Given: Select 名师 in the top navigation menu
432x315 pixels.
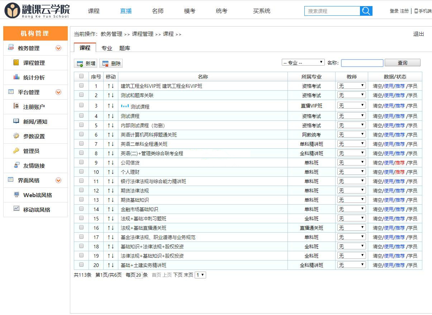Looking at the screenshot, I should [x=158, y=11].
